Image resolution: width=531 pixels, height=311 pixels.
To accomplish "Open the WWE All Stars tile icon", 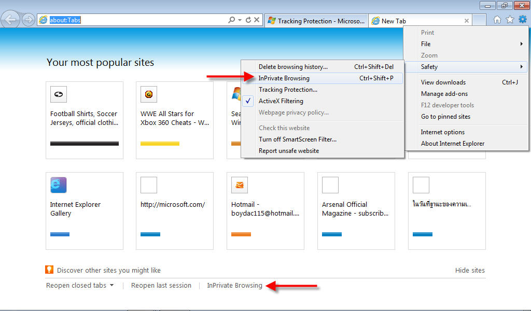I will pyautogui.click(x=149, y=94).
